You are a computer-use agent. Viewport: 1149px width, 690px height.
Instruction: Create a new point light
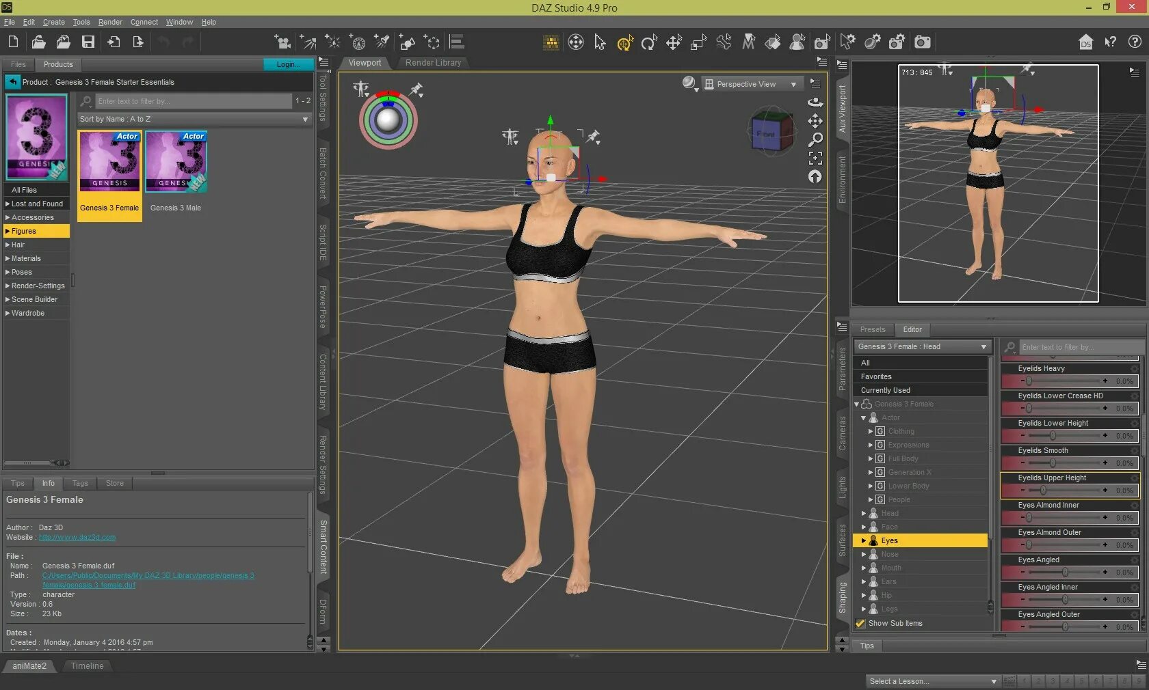pos(332,42)
